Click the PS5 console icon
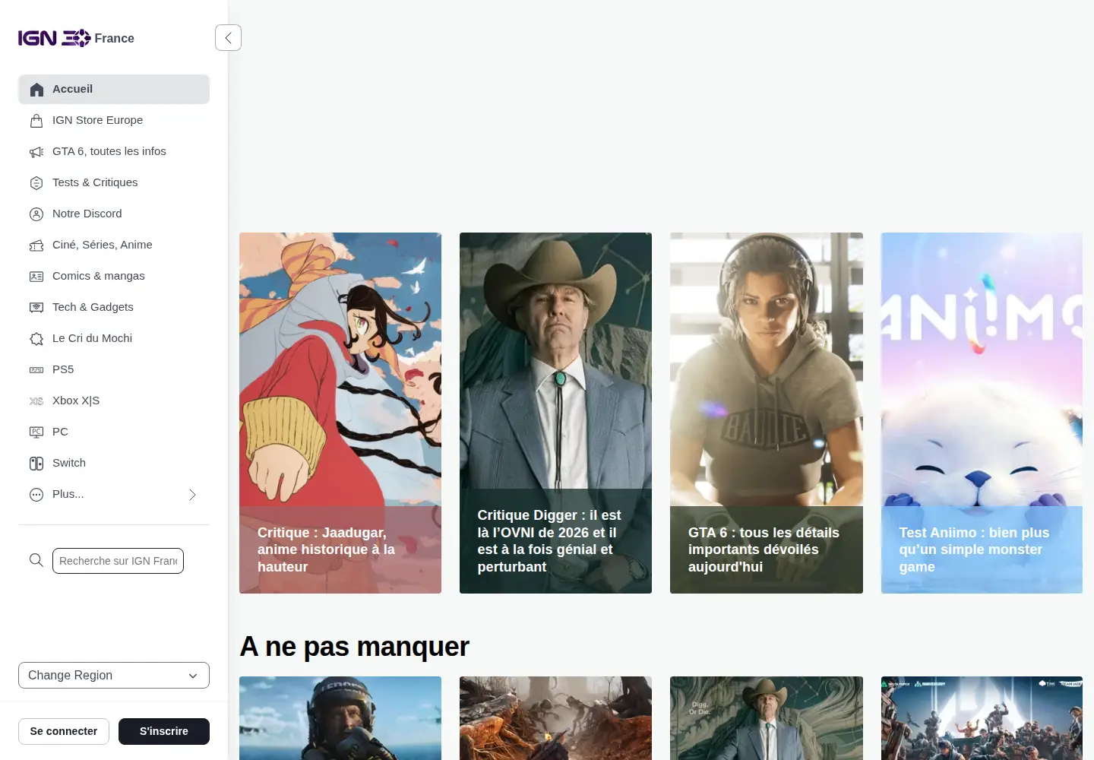The width and height of the screenshot is (1094, 760). [36, 370]
